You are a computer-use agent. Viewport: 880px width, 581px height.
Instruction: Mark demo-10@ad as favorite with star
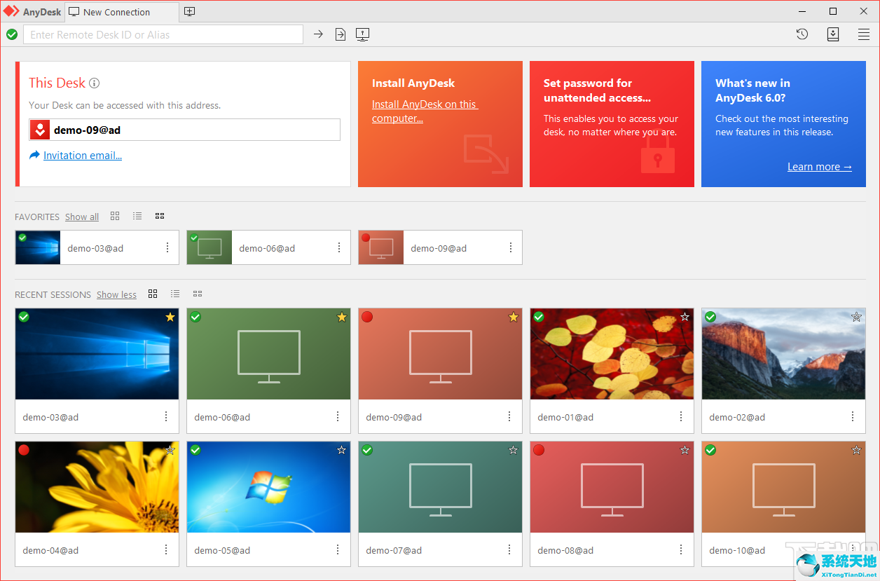[857, 450]
